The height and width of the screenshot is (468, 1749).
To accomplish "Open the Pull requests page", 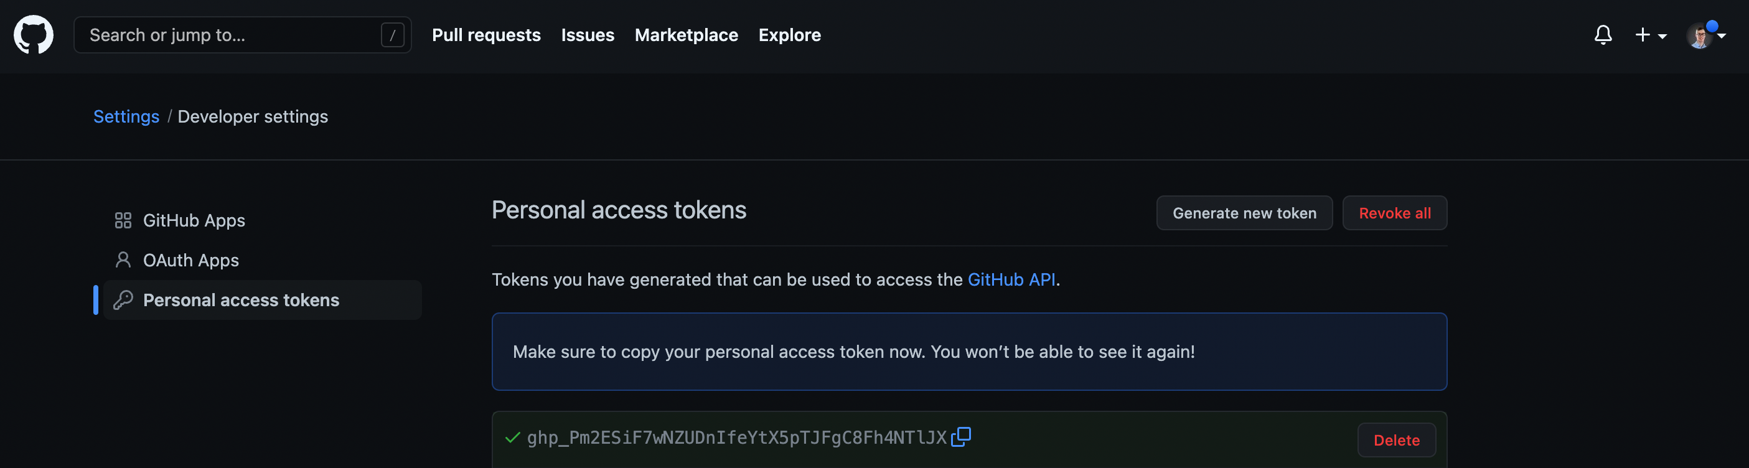I will (486, 35).
